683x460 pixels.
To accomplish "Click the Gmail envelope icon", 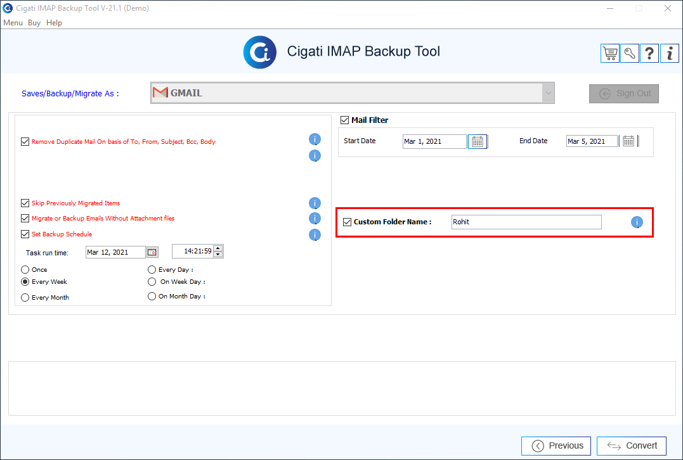I will [160, 93].
